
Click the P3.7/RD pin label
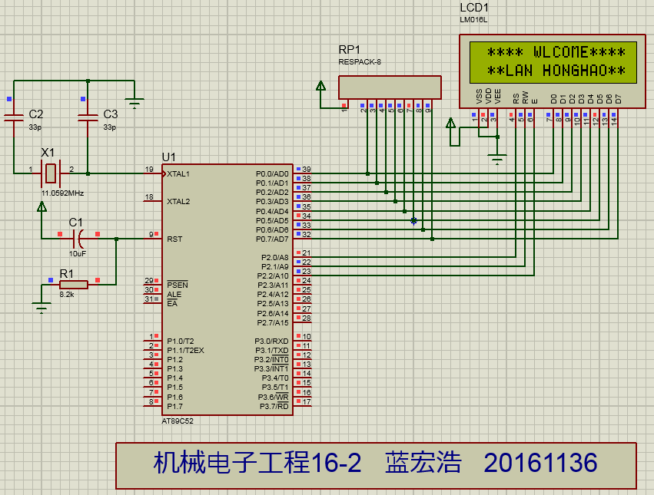click(274, 406)
